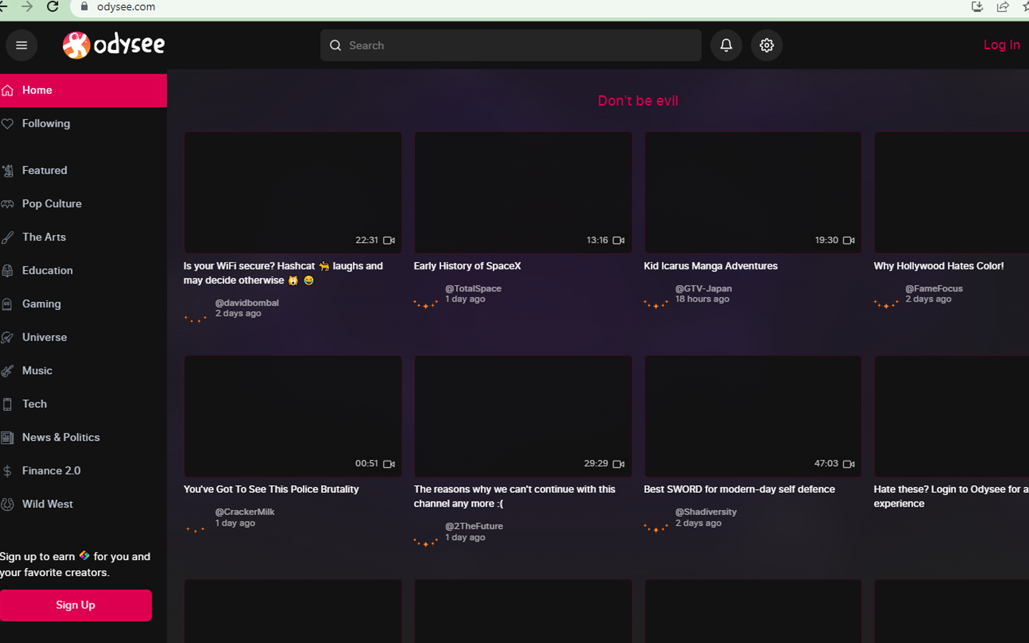1029x643 pixels.
Task: Click the Pop Culture gamepad icon
Action: 7,204
